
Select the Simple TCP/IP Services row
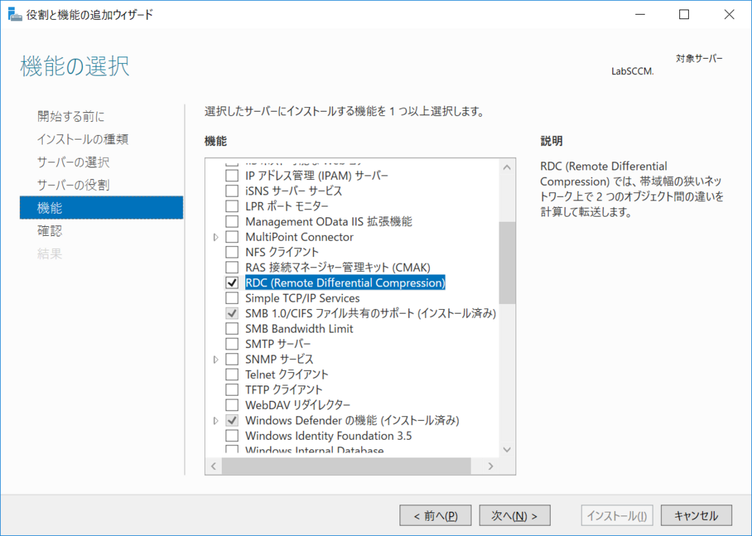[x=303, y=297]
